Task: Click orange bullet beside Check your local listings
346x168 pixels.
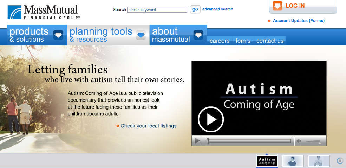Action: coord(118,126)
